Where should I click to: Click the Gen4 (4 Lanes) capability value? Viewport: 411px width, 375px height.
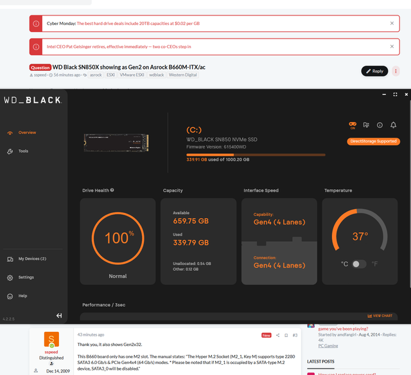click(x=279, y=222)
